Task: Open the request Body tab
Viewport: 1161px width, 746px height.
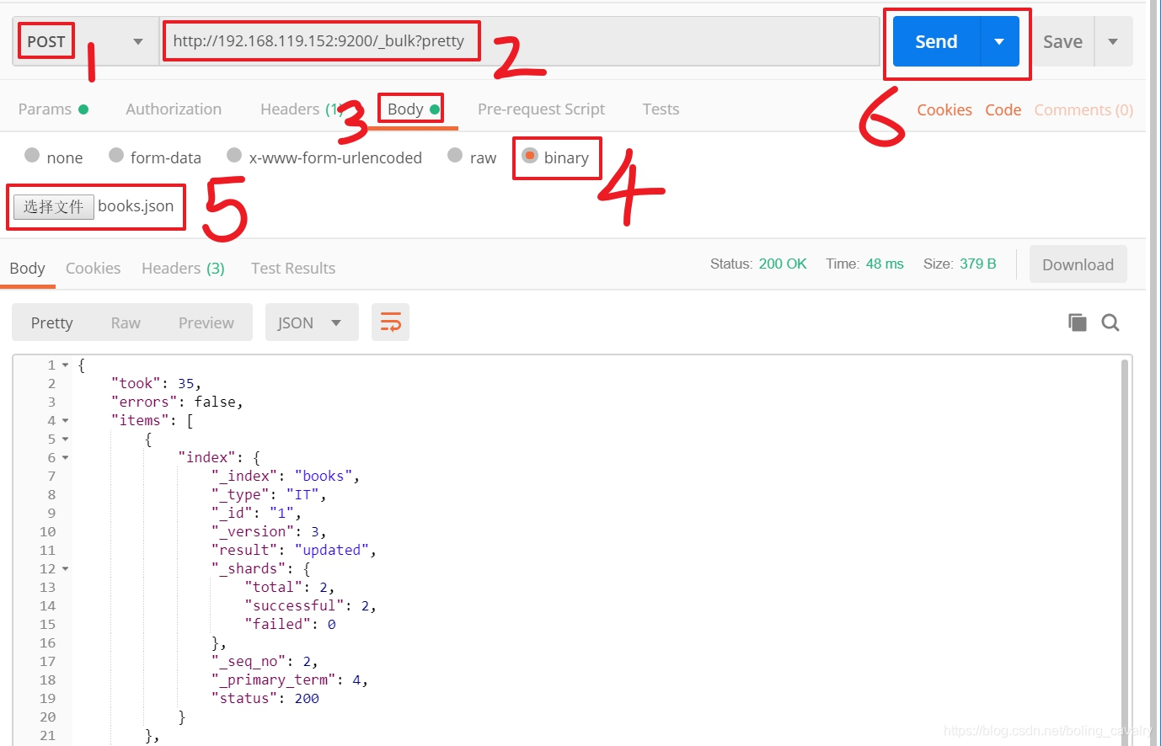Action: [x=414, y=109]
